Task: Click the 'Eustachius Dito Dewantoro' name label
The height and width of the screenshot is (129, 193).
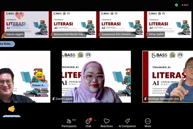Action: (118, 34)
